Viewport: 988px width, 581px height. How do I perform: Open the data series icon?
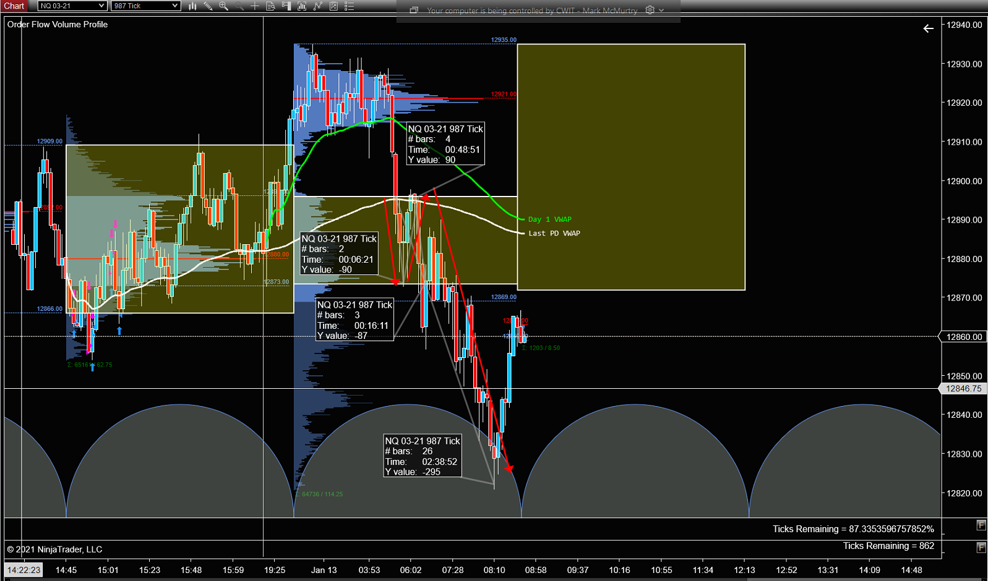pos(302,6)
